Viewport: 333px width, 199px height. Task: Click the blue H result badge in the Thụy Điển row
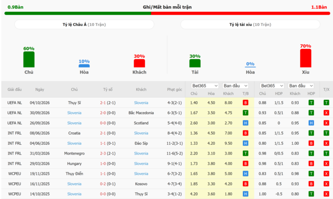click(x=245, y=173)
